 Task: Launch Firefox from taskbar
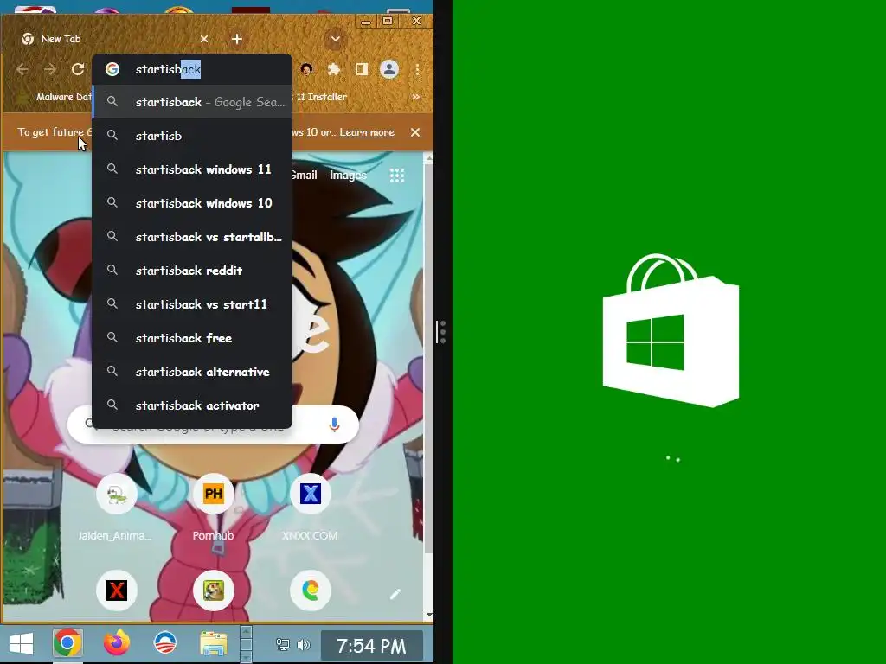click(117, 643)
